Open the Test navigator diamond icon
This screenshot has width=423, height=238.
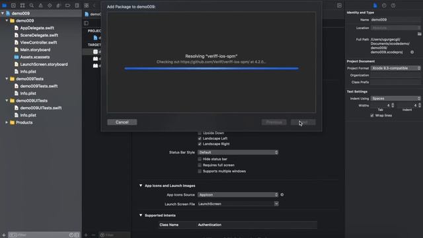(x=50, y=5)
